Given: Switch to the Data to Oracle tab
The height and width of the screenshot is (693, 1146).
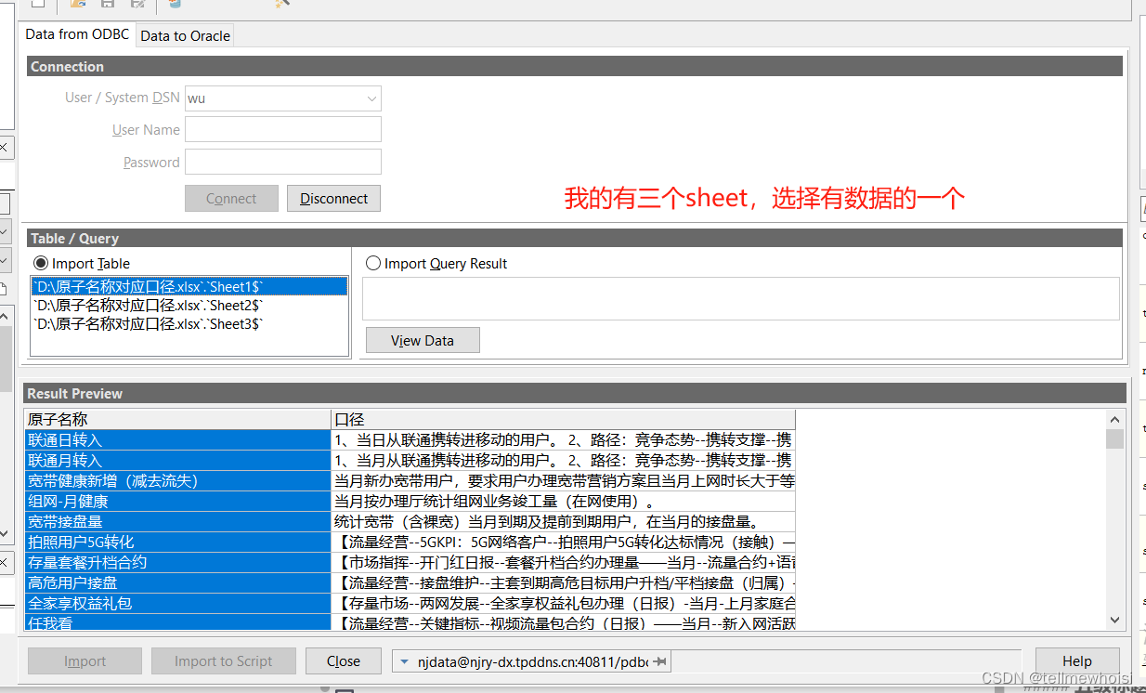Looking at the screenshot, I should point(185,35).
